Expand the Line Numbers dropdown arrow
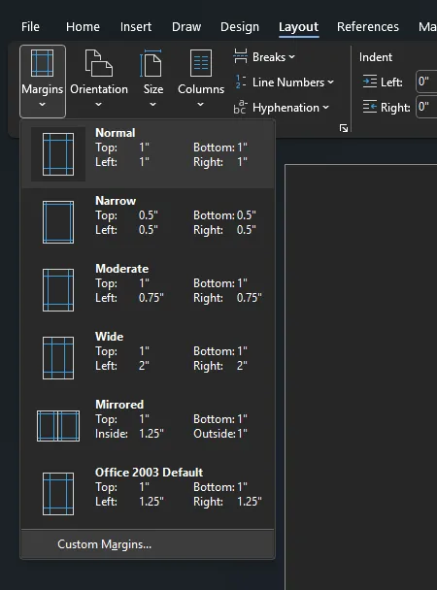 coord(330,82)
